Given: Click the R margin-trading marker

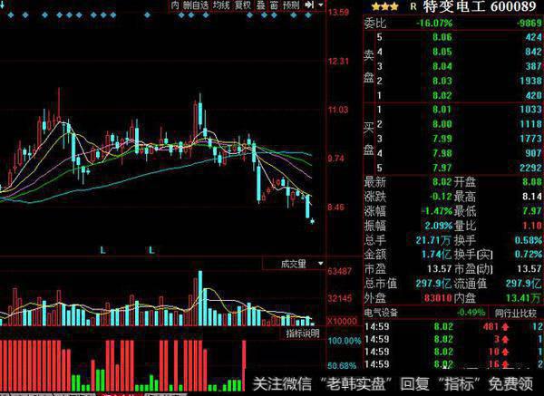Looking at the screenshot, I should [x=413, y=6].
